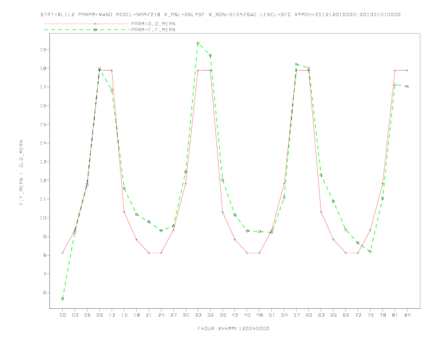Click x-axis tick label 78

tap(383, 315)
